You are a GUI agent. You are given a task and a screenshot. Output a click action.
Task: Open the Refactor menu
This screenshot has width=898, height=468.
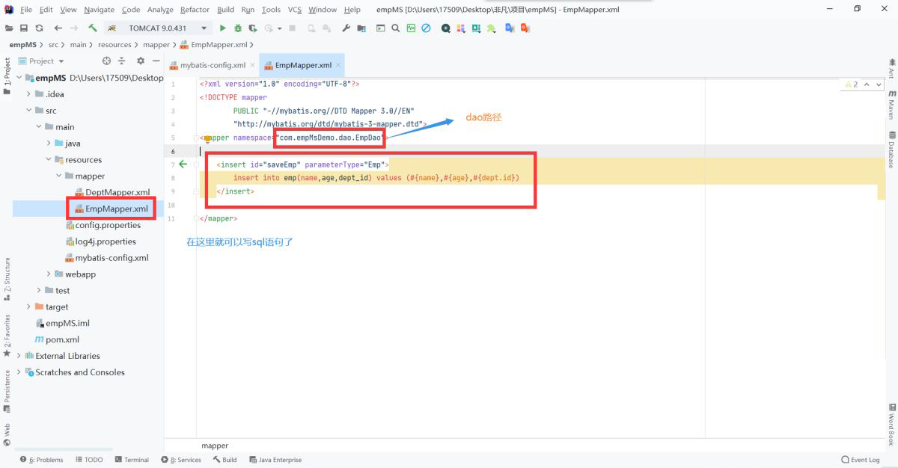195,10
